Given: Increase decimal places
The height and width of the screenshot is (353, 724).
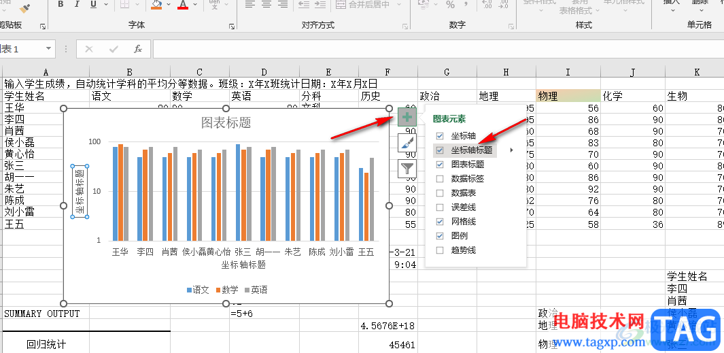Looking at the screenshot, I should coord(487,5).
